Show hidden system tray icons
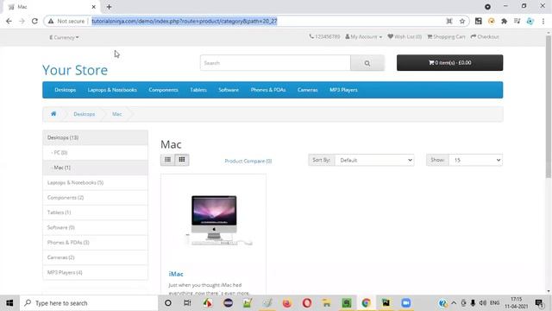The image size is (552, 311). [454, 303]
